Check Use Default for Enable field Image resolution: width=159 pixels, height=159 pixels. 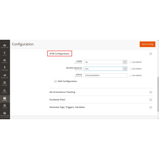[131, 62]
